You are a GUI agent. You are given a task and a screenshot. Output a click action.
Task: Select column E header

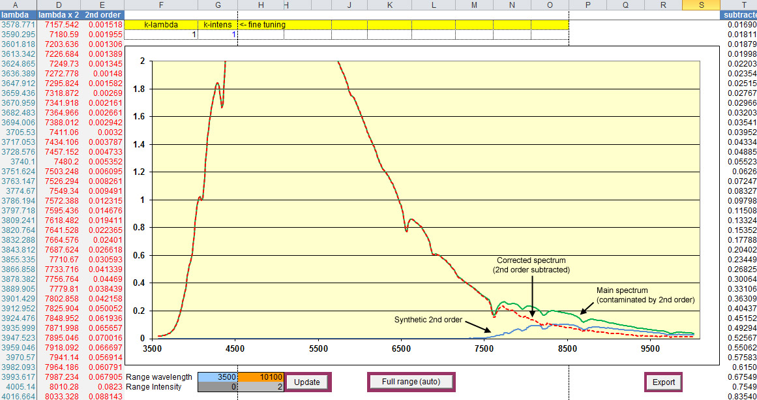[102, 5]
